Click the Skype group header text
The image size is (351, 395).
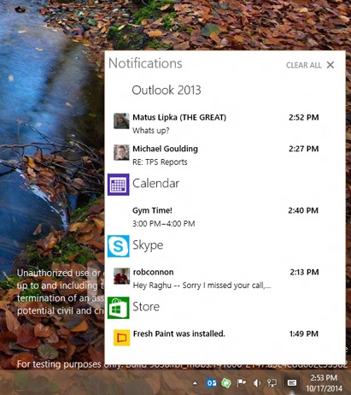tap(148, 245)
